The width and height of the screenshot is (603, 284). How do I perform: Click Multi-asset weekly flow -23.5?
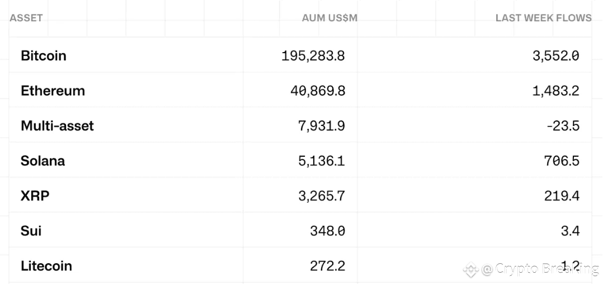click(563, 126)
